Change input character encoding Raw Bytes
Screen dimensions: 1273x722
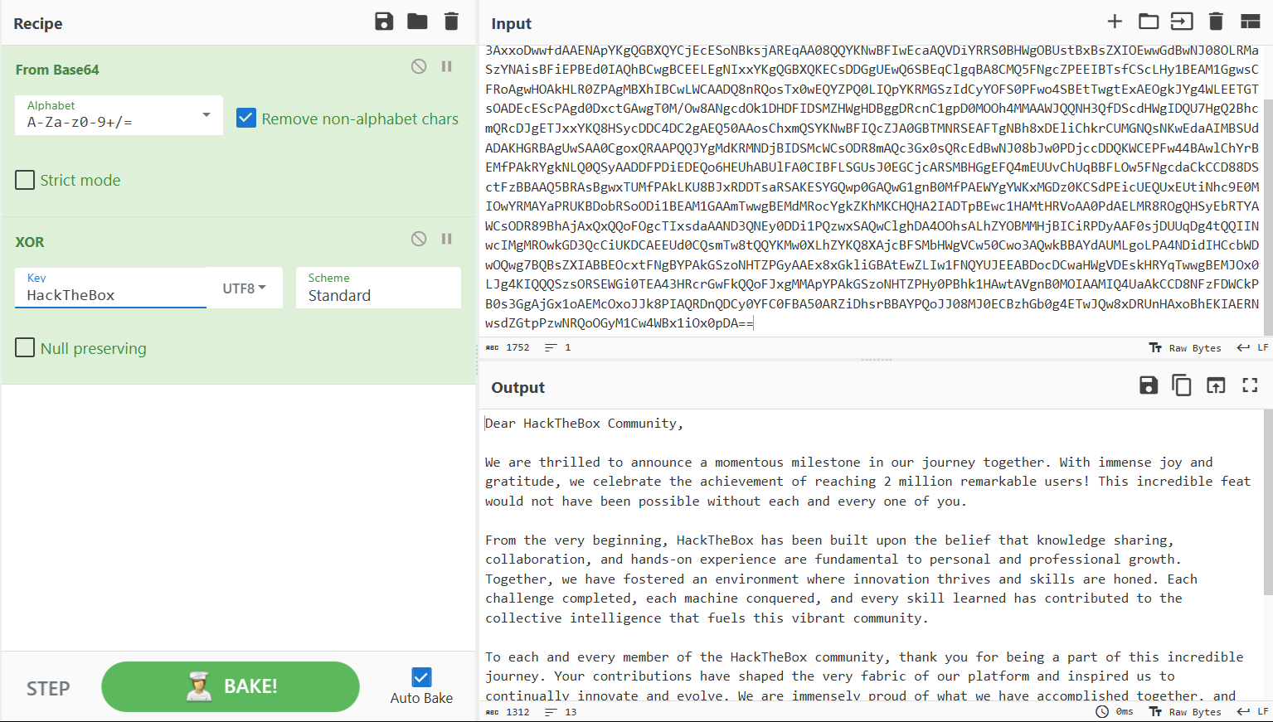pyautogui.click(x=1185, y=348)
